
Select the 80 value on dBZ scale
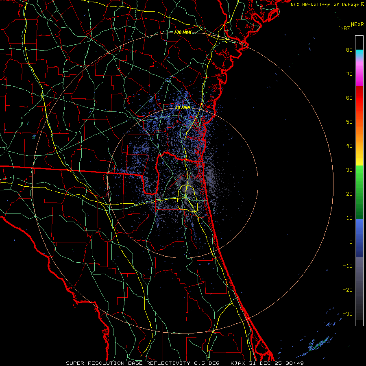pyautogui.click(x=349, y=50)
